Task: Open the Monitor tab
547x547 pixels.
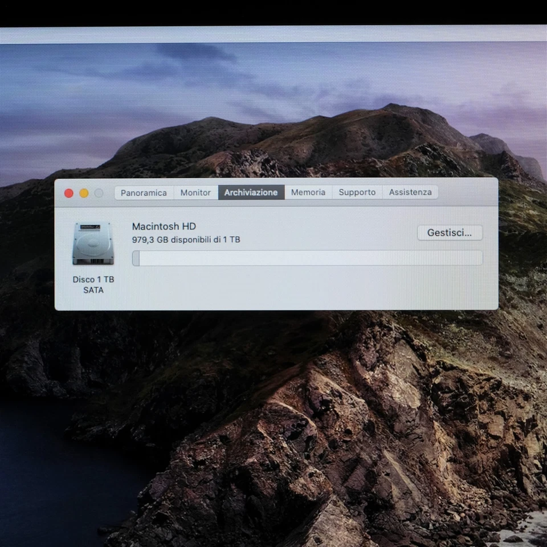Action: (x=195, y=192)
